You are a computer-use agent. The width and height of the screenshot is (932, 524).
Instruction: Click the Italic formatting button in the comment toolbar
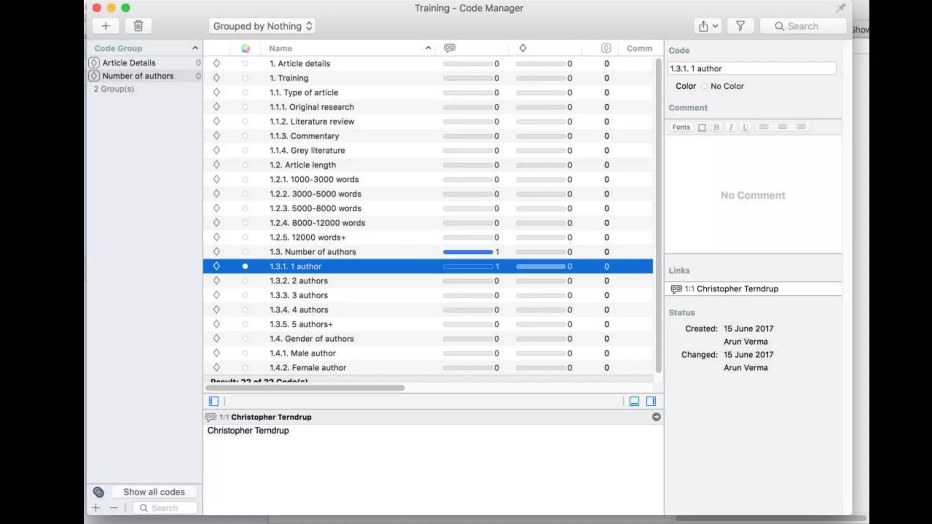[x=731, y=127]
